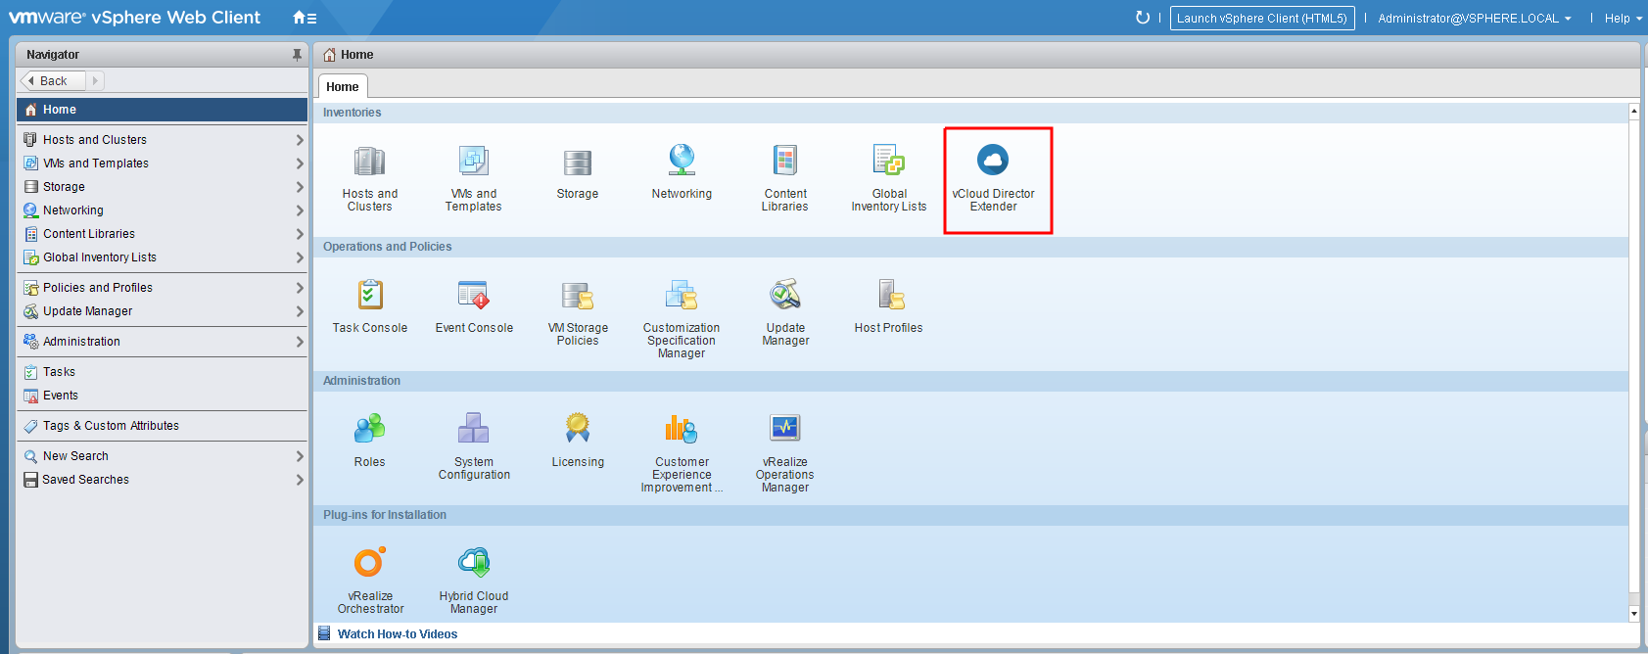
Task: Open the Help dropdown menu
Action: point(1623,19)
